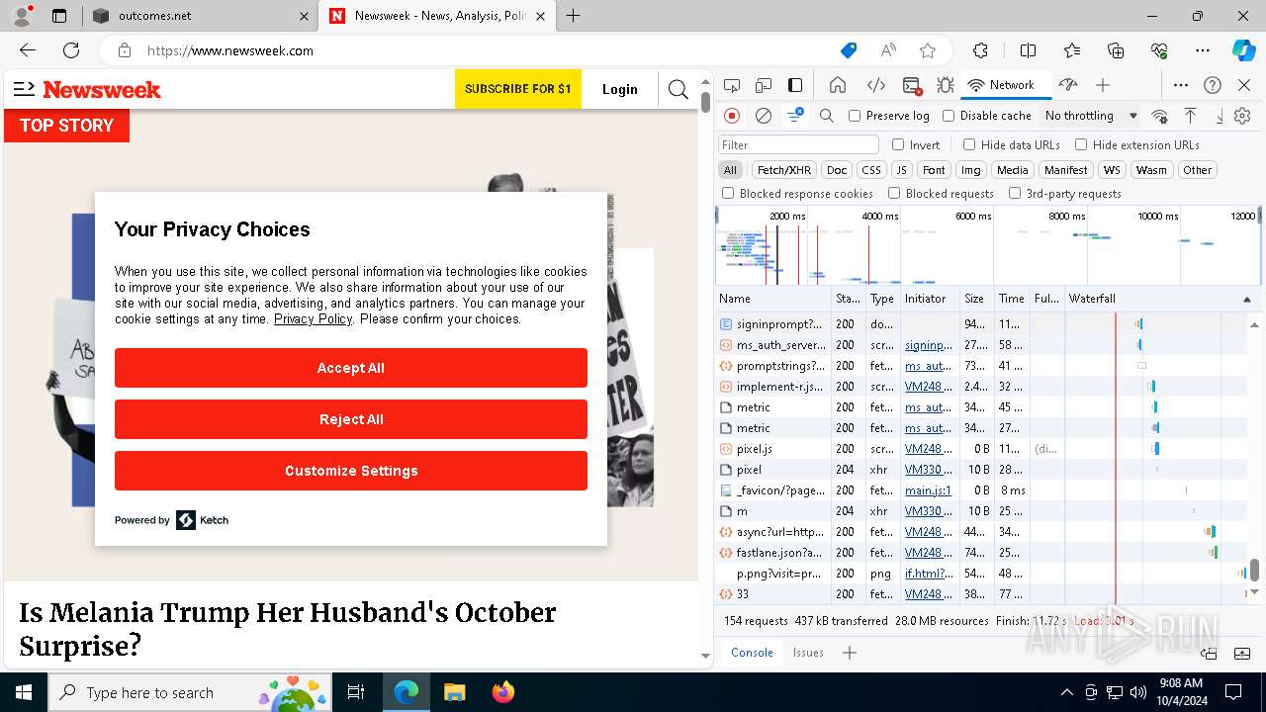Click the Newsweek Login link
1266x712 pixels.
[x=620, y=89]
